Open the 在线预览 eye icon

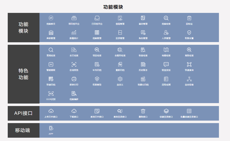74,64
